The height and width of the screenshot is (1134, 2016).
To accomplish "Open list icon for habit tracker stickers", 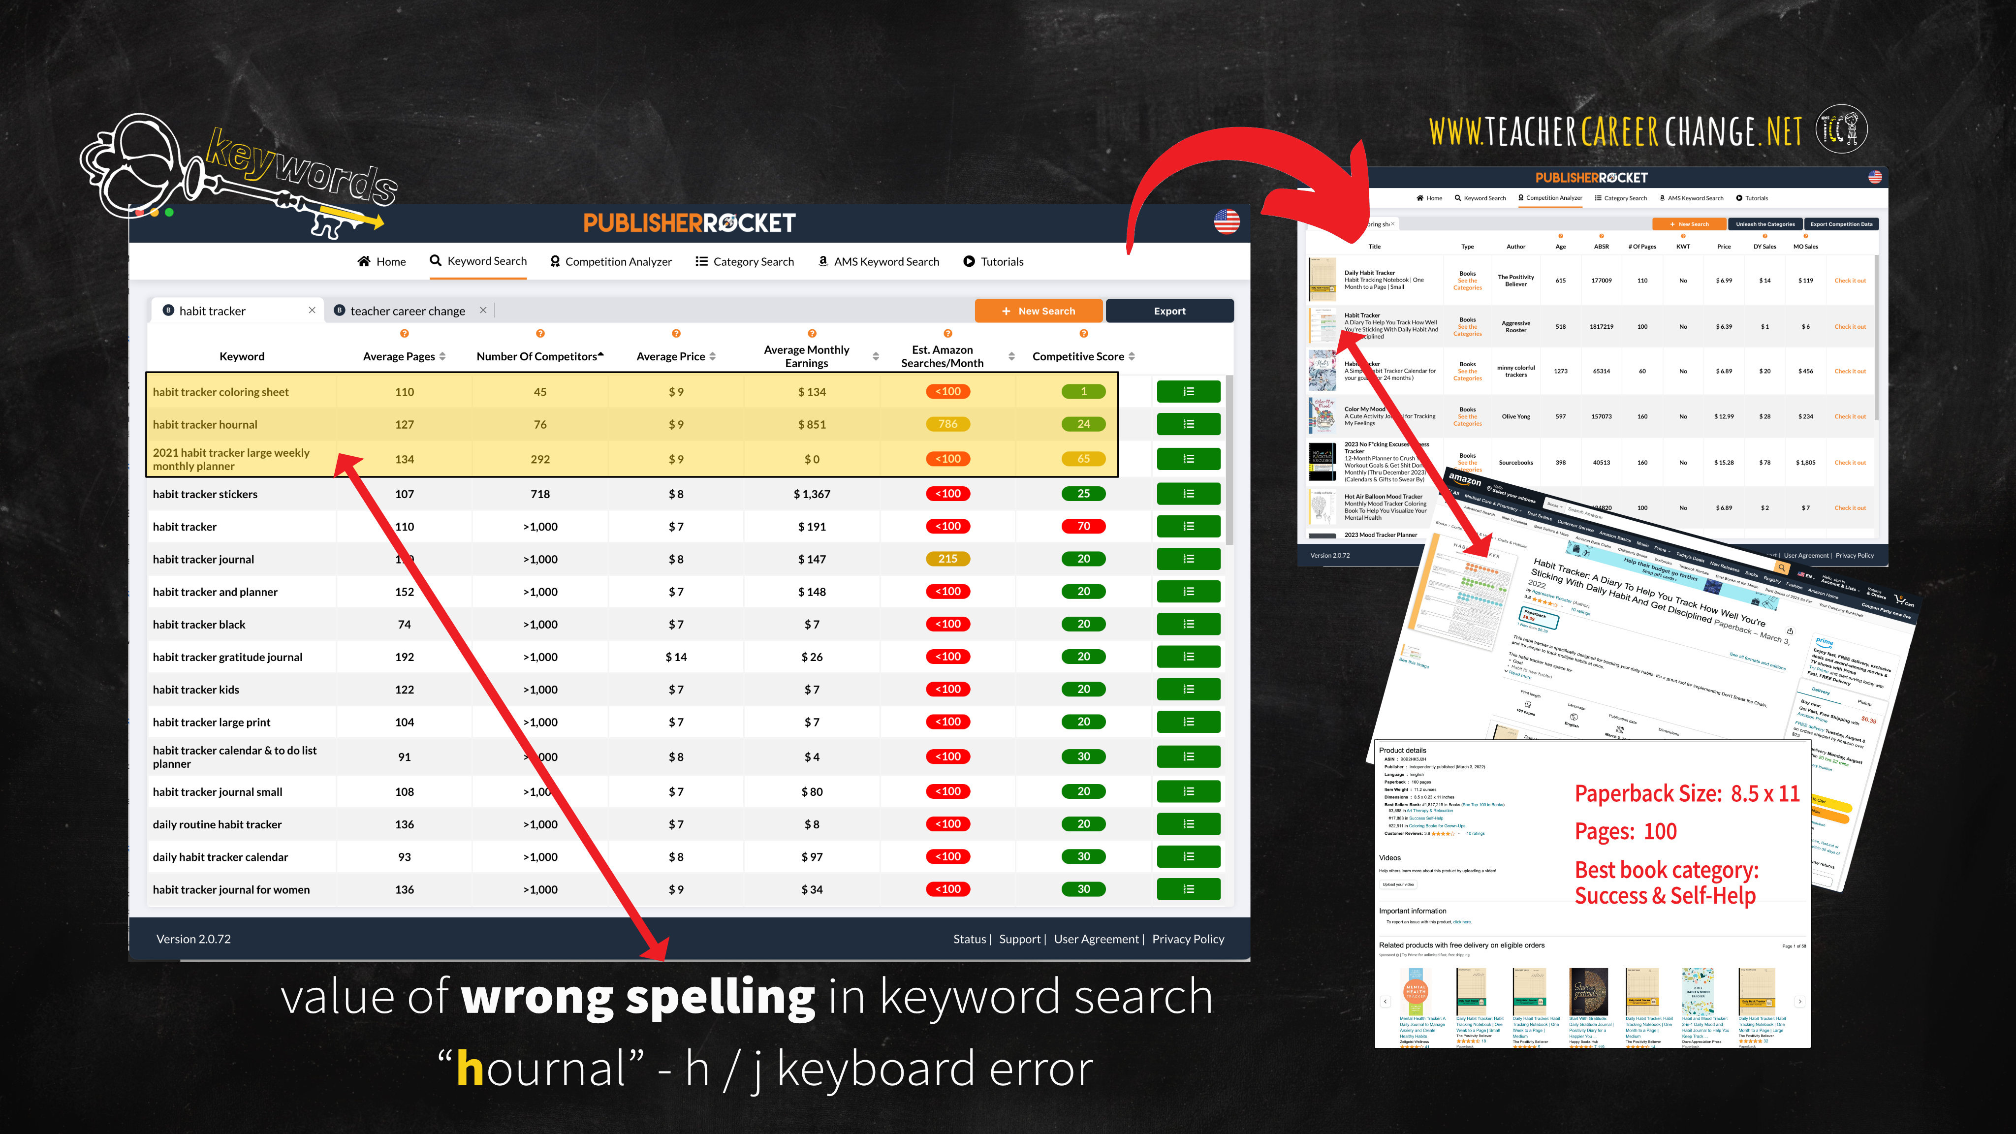I will click(1188, 494).
